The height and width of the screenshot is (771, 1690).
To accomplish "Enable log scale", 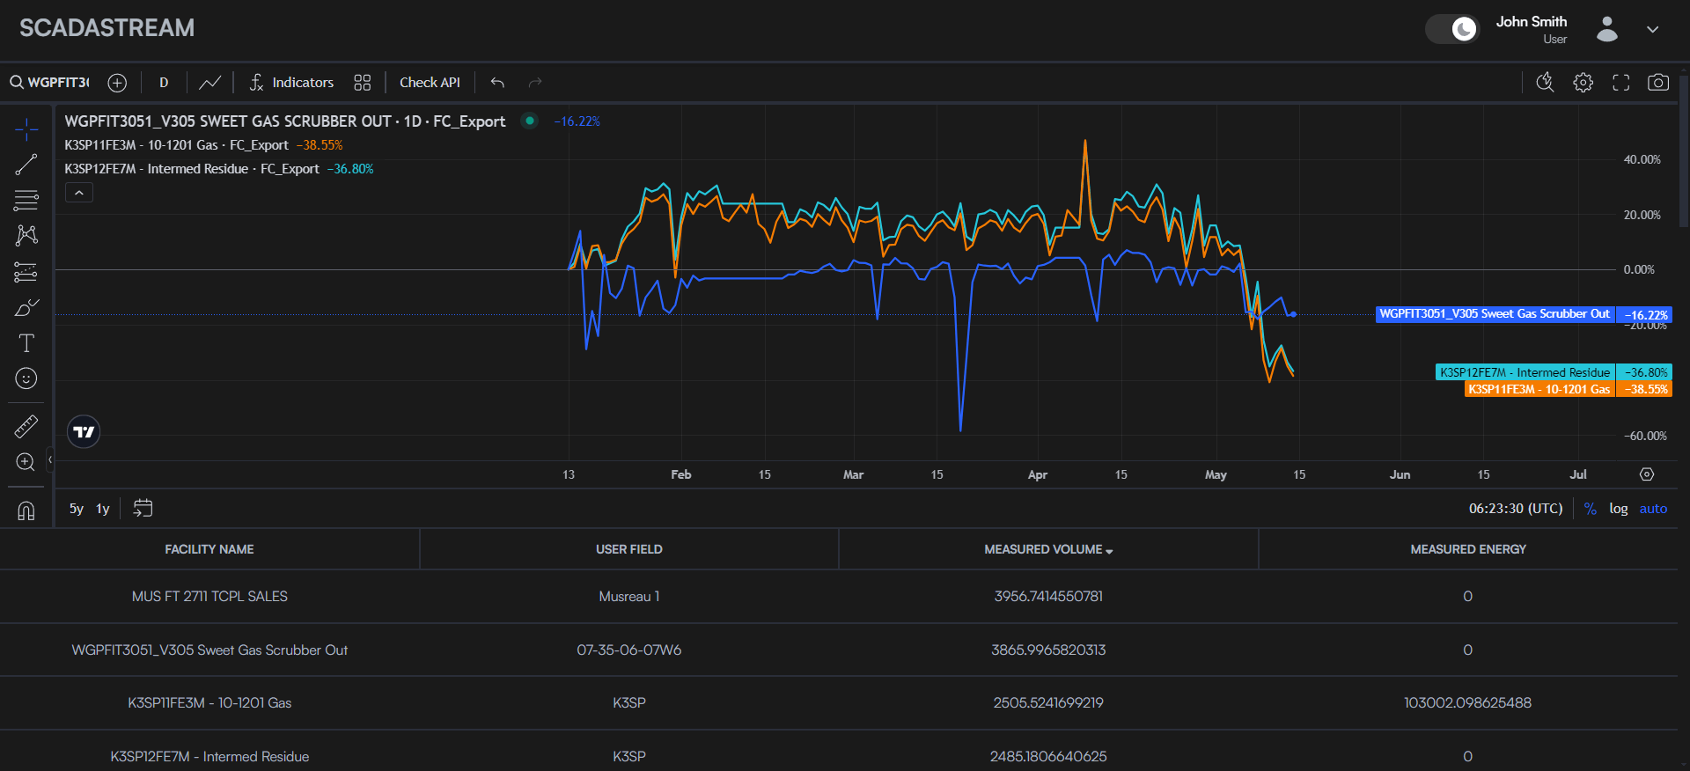I will click(1618, 509).
